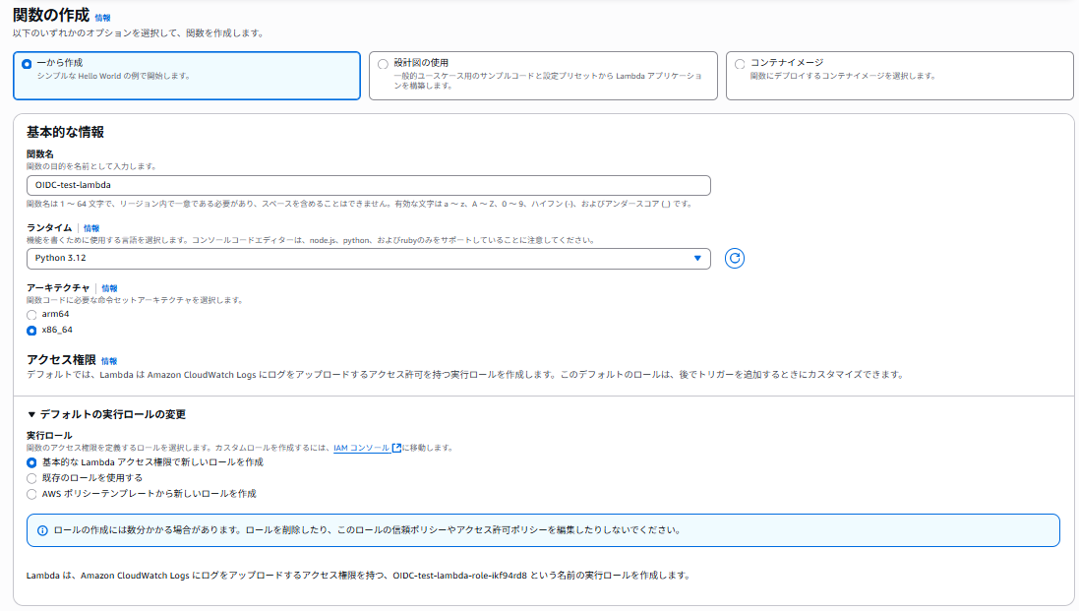Choose the x86_64 architecture
Screen dimensions: 1079x611
[x=31, y=331]
